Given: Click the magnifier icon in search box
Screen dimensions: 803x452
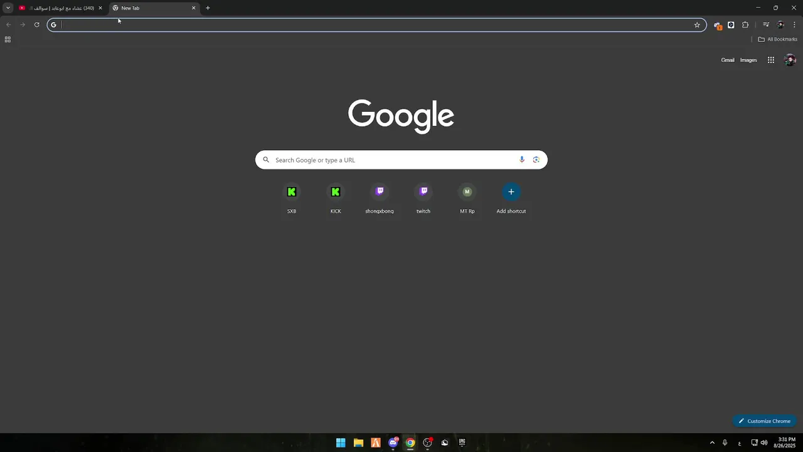Looking at the screenshot, I should [266, 160].
